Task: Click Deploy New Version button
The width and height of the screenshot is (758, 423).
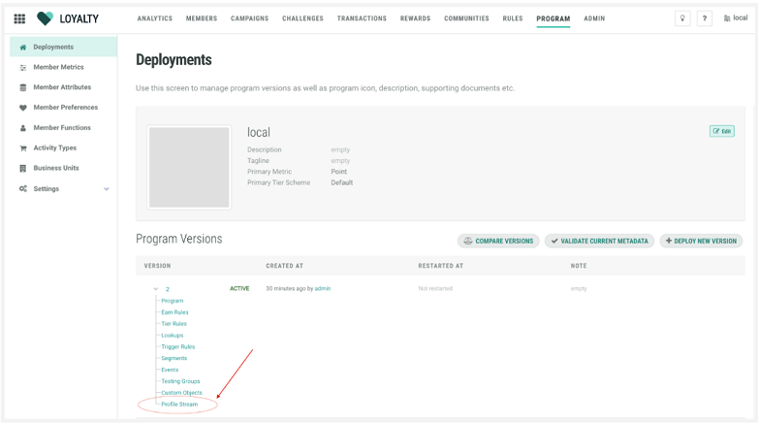Action: click(701, 241)
